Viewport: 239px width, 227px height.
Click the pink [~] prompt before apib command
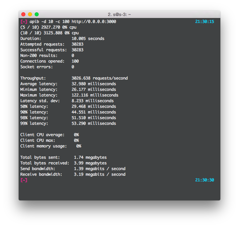pos(24,22)
